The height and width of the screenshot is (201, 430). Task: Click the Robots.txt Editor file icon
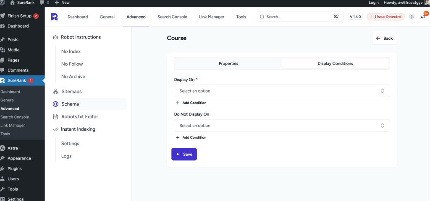[55, 116]
